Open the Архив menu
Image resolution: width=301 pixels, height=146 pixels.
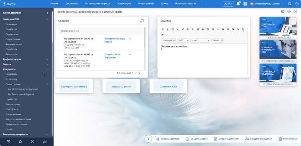point(164,4)
